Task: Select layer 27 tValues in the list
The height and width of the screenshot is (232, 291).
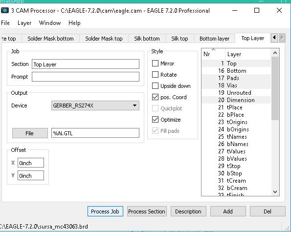Action: click(236, 151)
